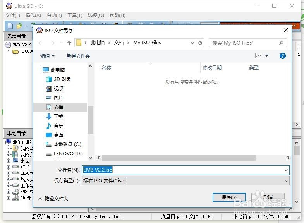Click the 文档 breadcrumb in the address bar
Image resolution: width=304 pixels, height=223 pixels.
pyautogui.click(x=119, y=43)
